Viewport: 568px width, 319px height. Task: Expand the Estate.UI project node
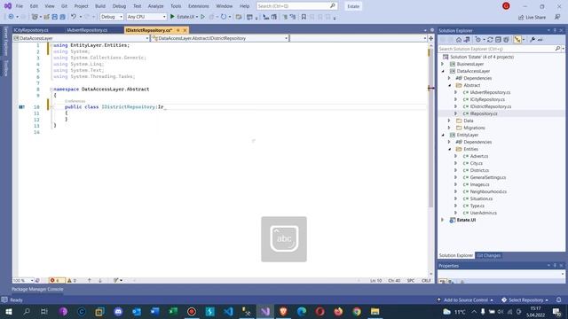(x=443, y=220)
